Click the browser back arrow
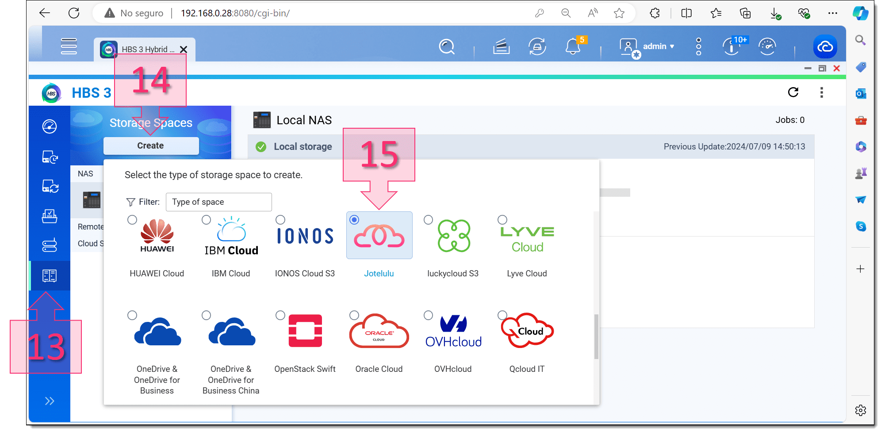Image resolution: width=881 pixels, height=432 pixels. pyautogui.click(x=45, y=13)
